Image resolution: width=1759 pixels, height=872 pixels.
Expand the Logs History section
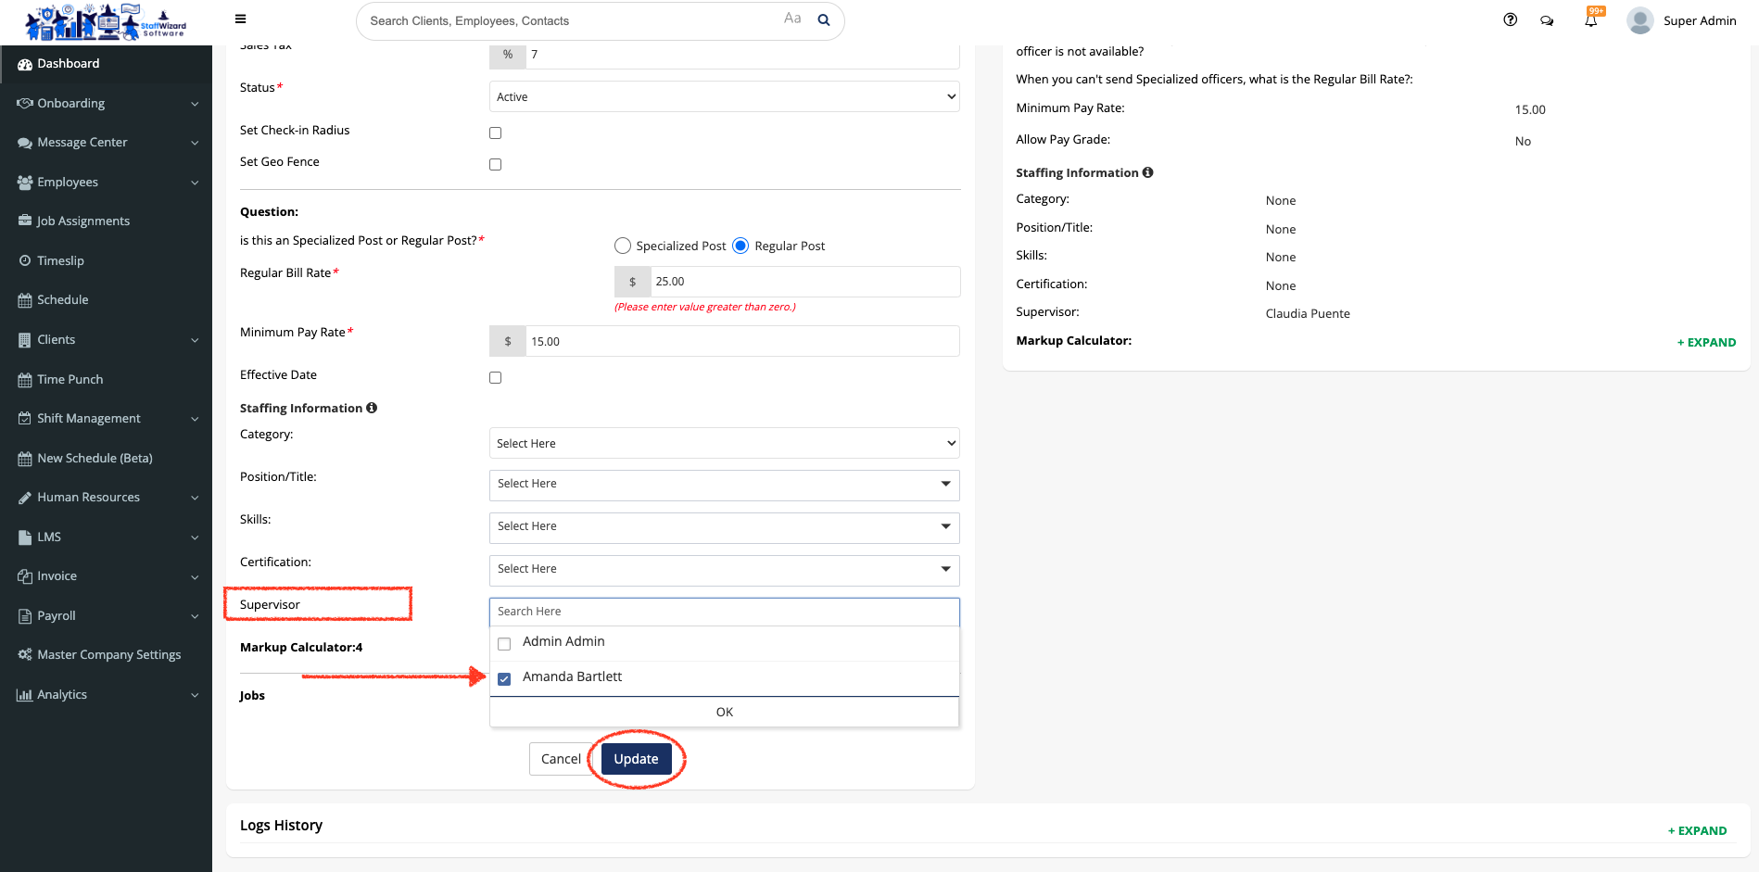(1697, 830)
